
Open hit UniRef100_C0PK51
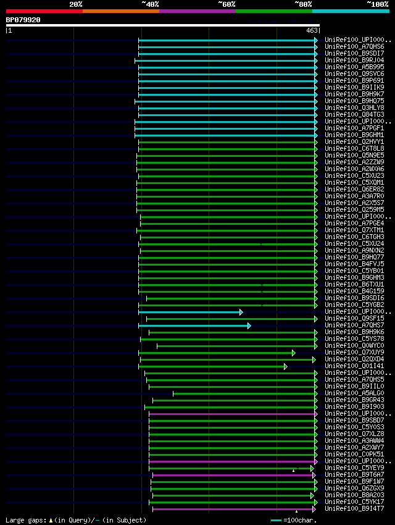pos(354,455)
